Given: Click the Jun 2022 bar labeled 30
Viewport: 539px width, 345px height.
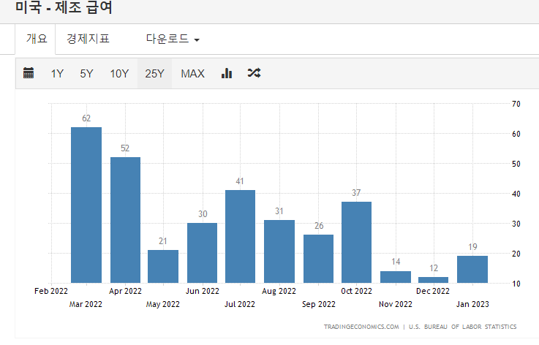Looking at the screenshot, I should [x=202, y=253].
